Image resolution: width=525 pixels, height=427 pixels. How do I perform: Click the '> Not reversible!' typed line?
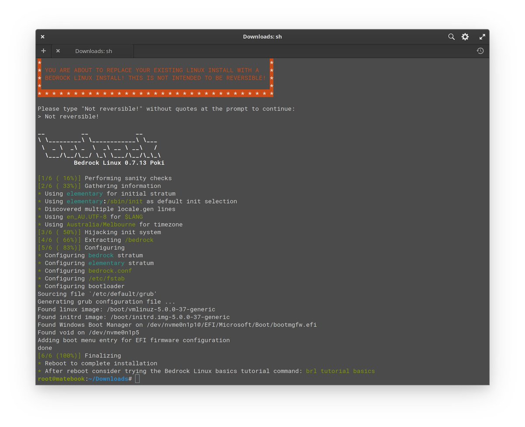click(68, 116)
